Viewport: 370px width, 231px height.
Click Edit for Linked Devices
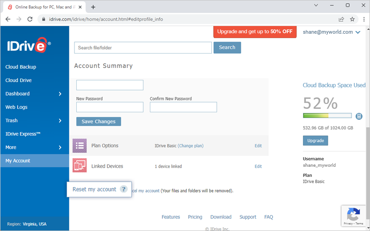coord(258,166)
